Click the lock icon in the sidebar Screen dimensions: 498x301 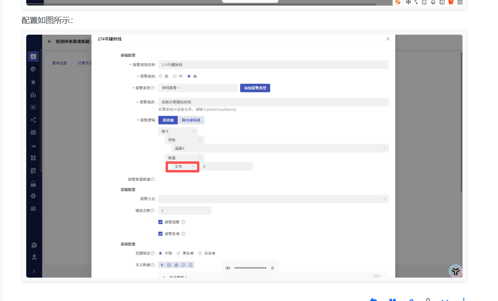(x=33, y=184)
